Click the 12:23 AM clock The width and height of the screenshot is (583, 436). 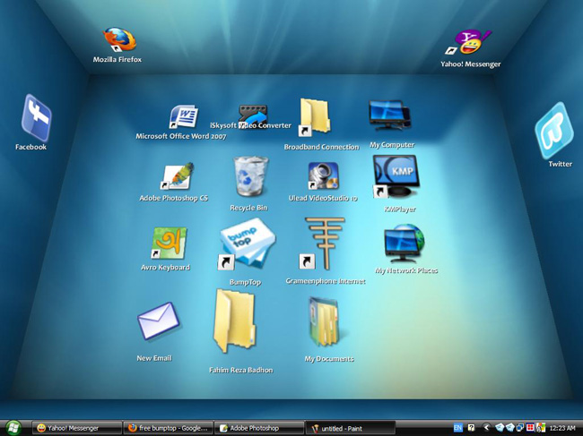coord(561,428)
